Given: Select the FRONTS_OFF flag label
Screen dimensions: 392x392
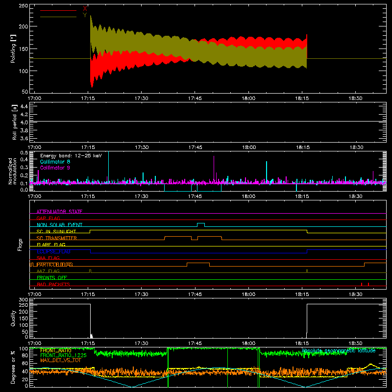Looking at the screenshot, I should click(x=52, y=277).
